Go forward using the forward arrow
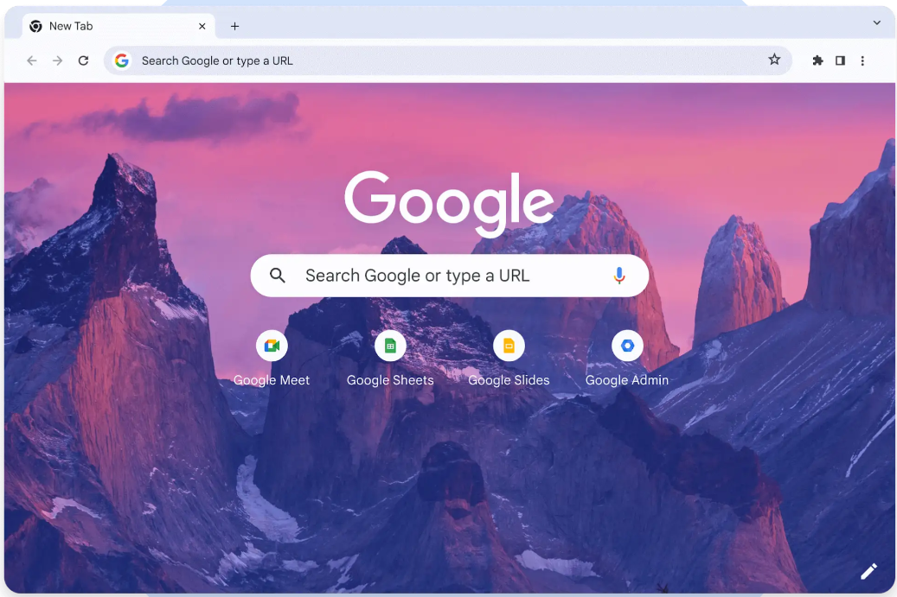897x597 pixels. [x=57, y=60]
